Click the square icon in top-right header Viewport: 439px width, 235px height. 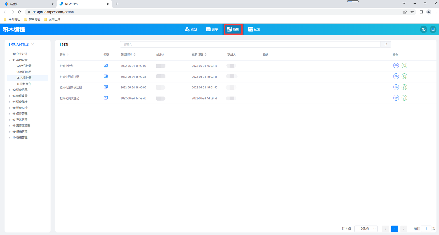(433, 29)
